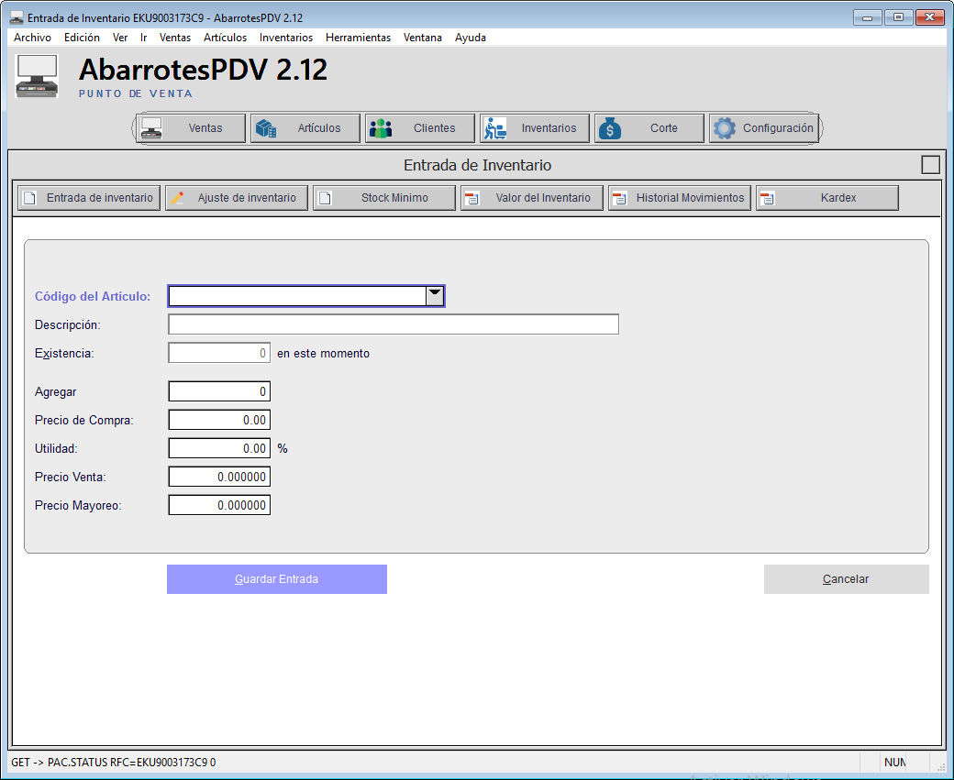Click the Agregar quantity field
Viewport: 954px width, 780px height.
coord(219,391)
